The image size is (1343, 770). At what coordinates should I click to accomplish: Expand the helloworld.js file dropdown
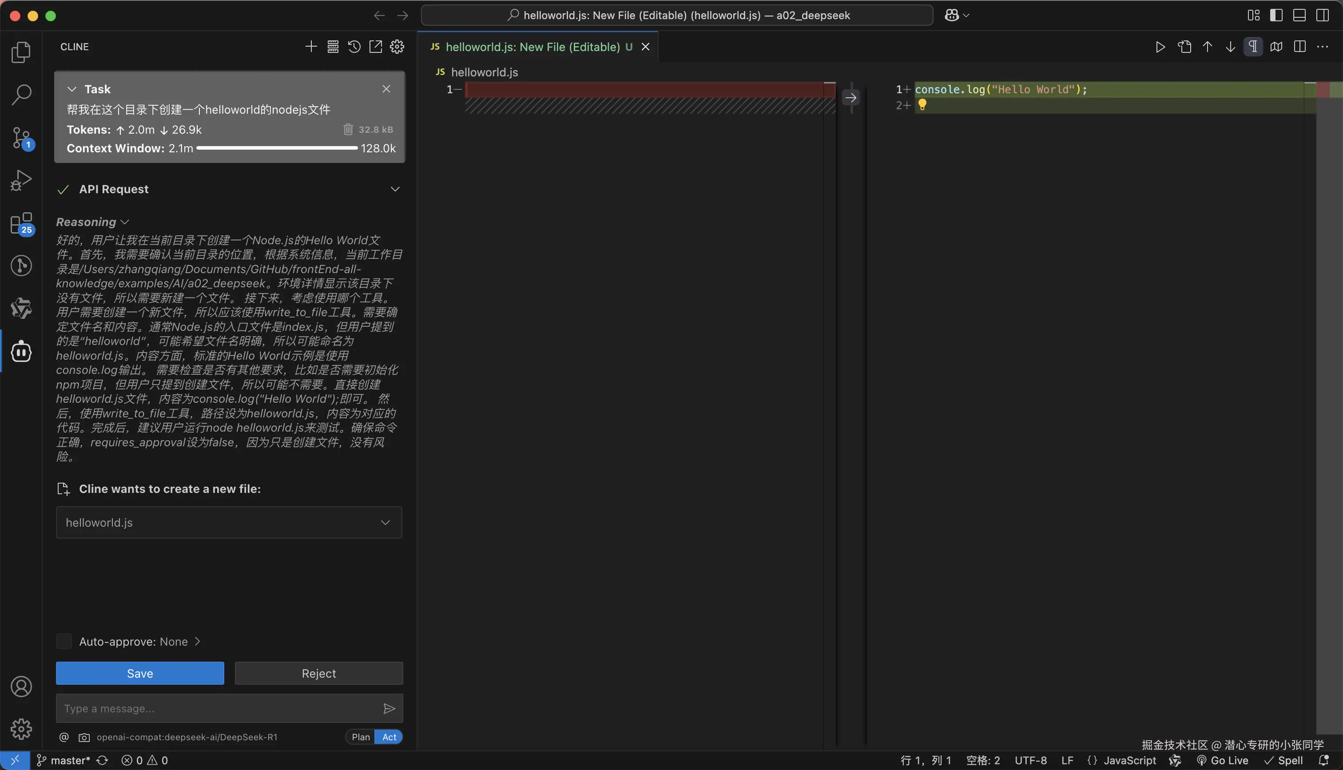[385, 523]
